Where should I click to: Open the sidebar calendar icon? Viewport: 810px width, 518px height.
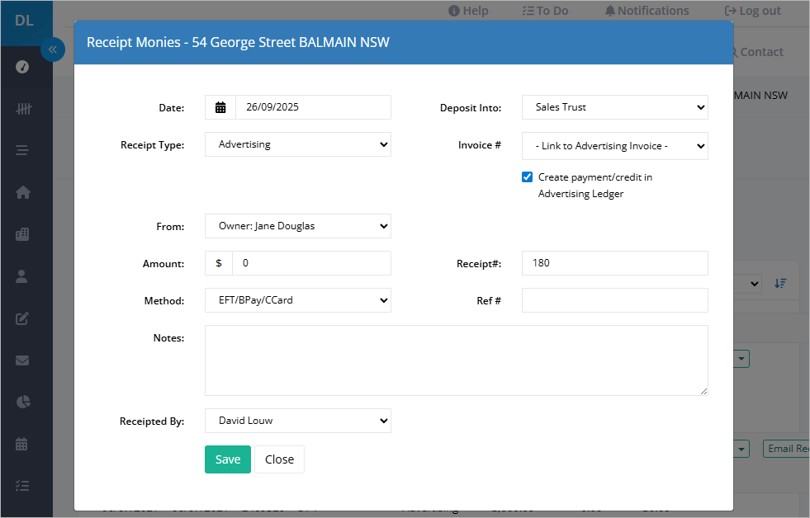21,444
